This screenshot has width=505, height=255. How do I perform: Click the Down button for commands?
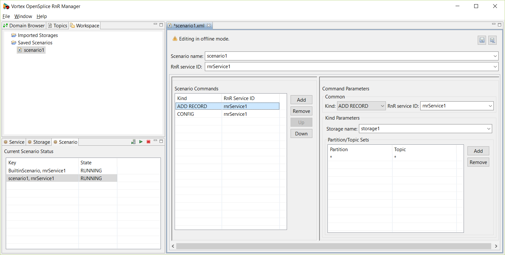pyautogui.click(x=301, y=133)
